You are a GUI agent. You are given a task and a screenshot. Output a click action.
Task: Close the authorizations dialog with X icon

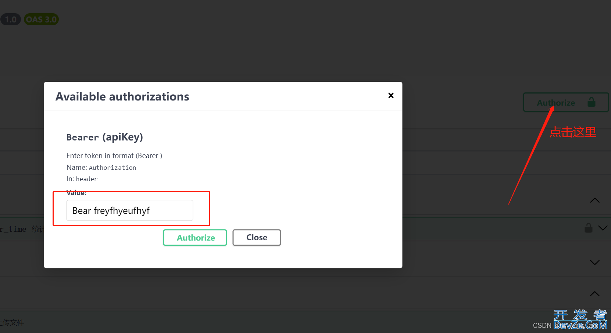pyautogui.click(x=391, y=95)
